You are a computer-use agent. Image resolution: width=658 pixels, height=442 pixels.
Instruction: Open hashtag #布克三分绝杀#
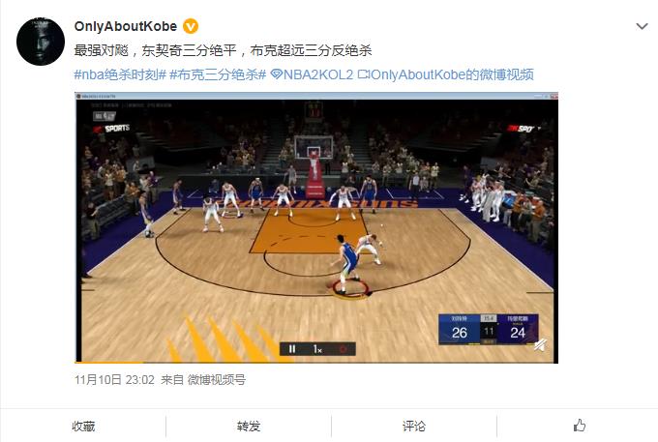[218, 74]
